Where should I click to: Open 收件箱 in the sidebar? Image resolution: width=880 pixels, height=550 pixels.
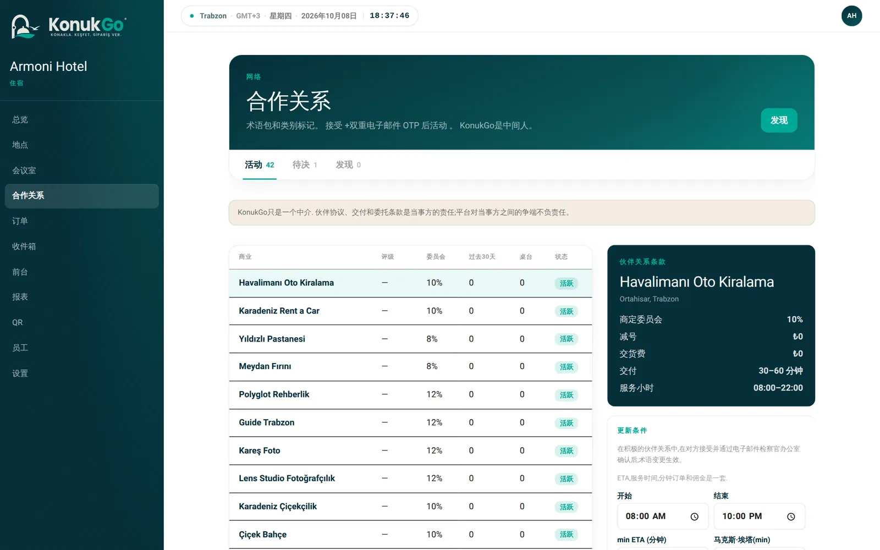[81, 246]
